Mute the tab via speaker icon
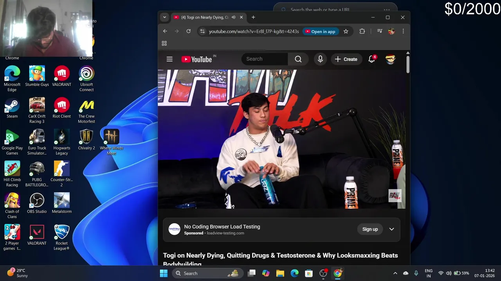 click(233, 17)
